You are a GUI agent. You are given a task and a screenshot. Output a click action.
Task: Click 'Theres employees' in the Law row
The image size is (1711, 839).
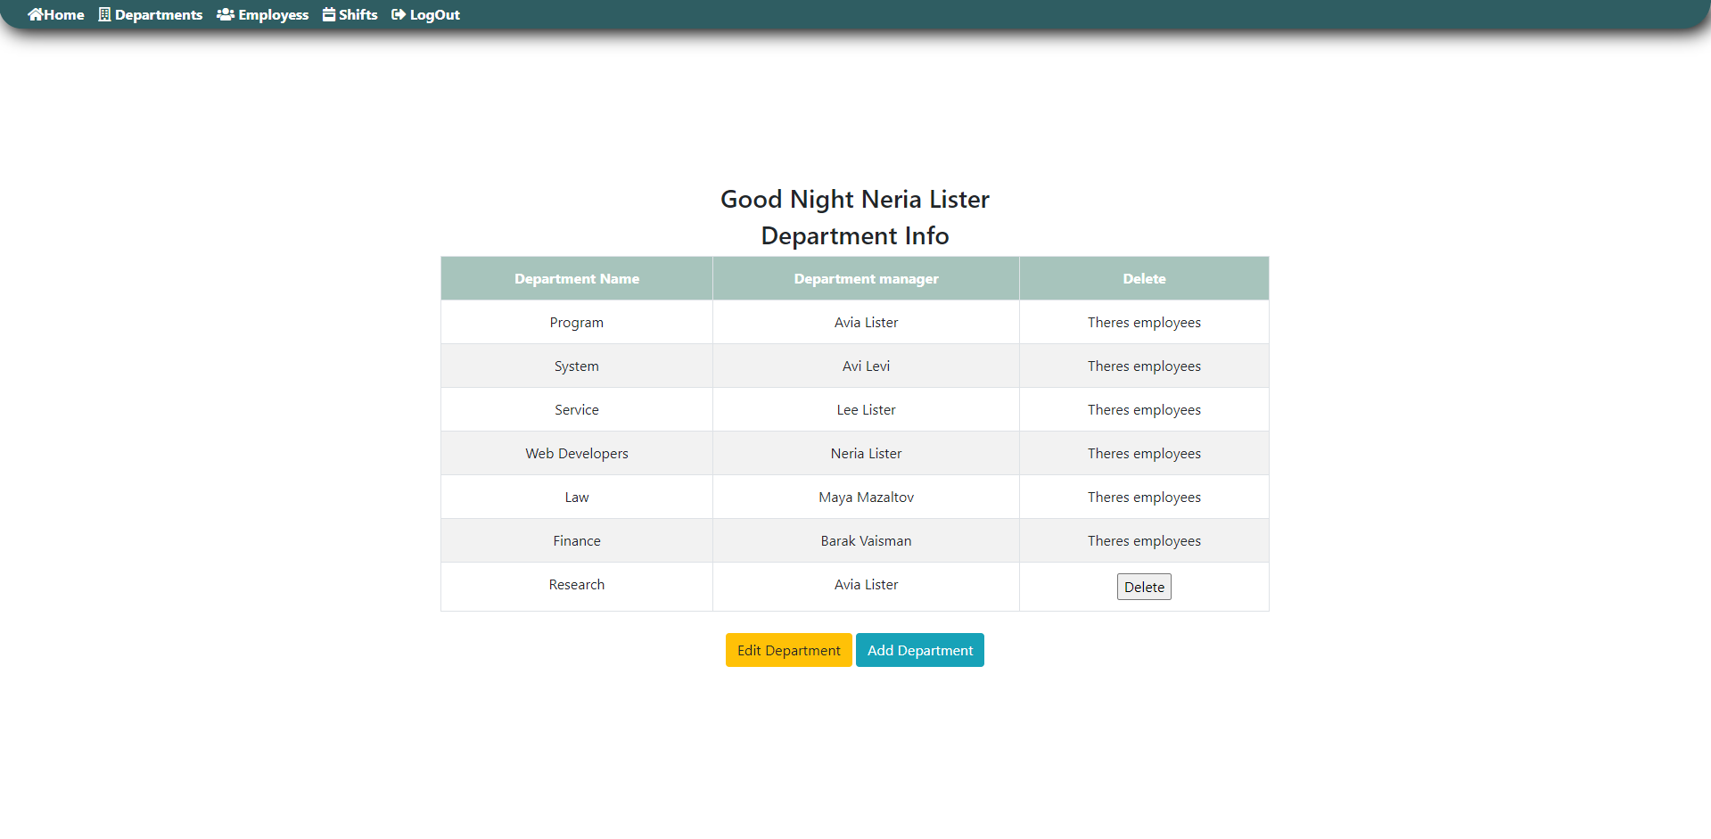point(1144,497)
